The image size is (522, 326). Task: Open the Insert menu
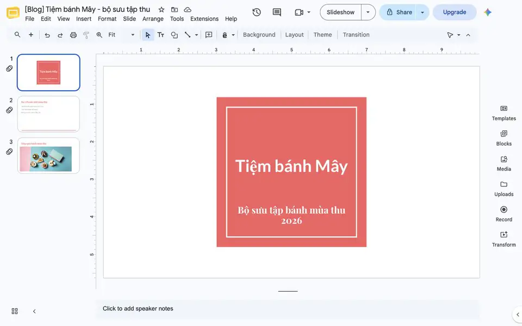pos(84,19)
